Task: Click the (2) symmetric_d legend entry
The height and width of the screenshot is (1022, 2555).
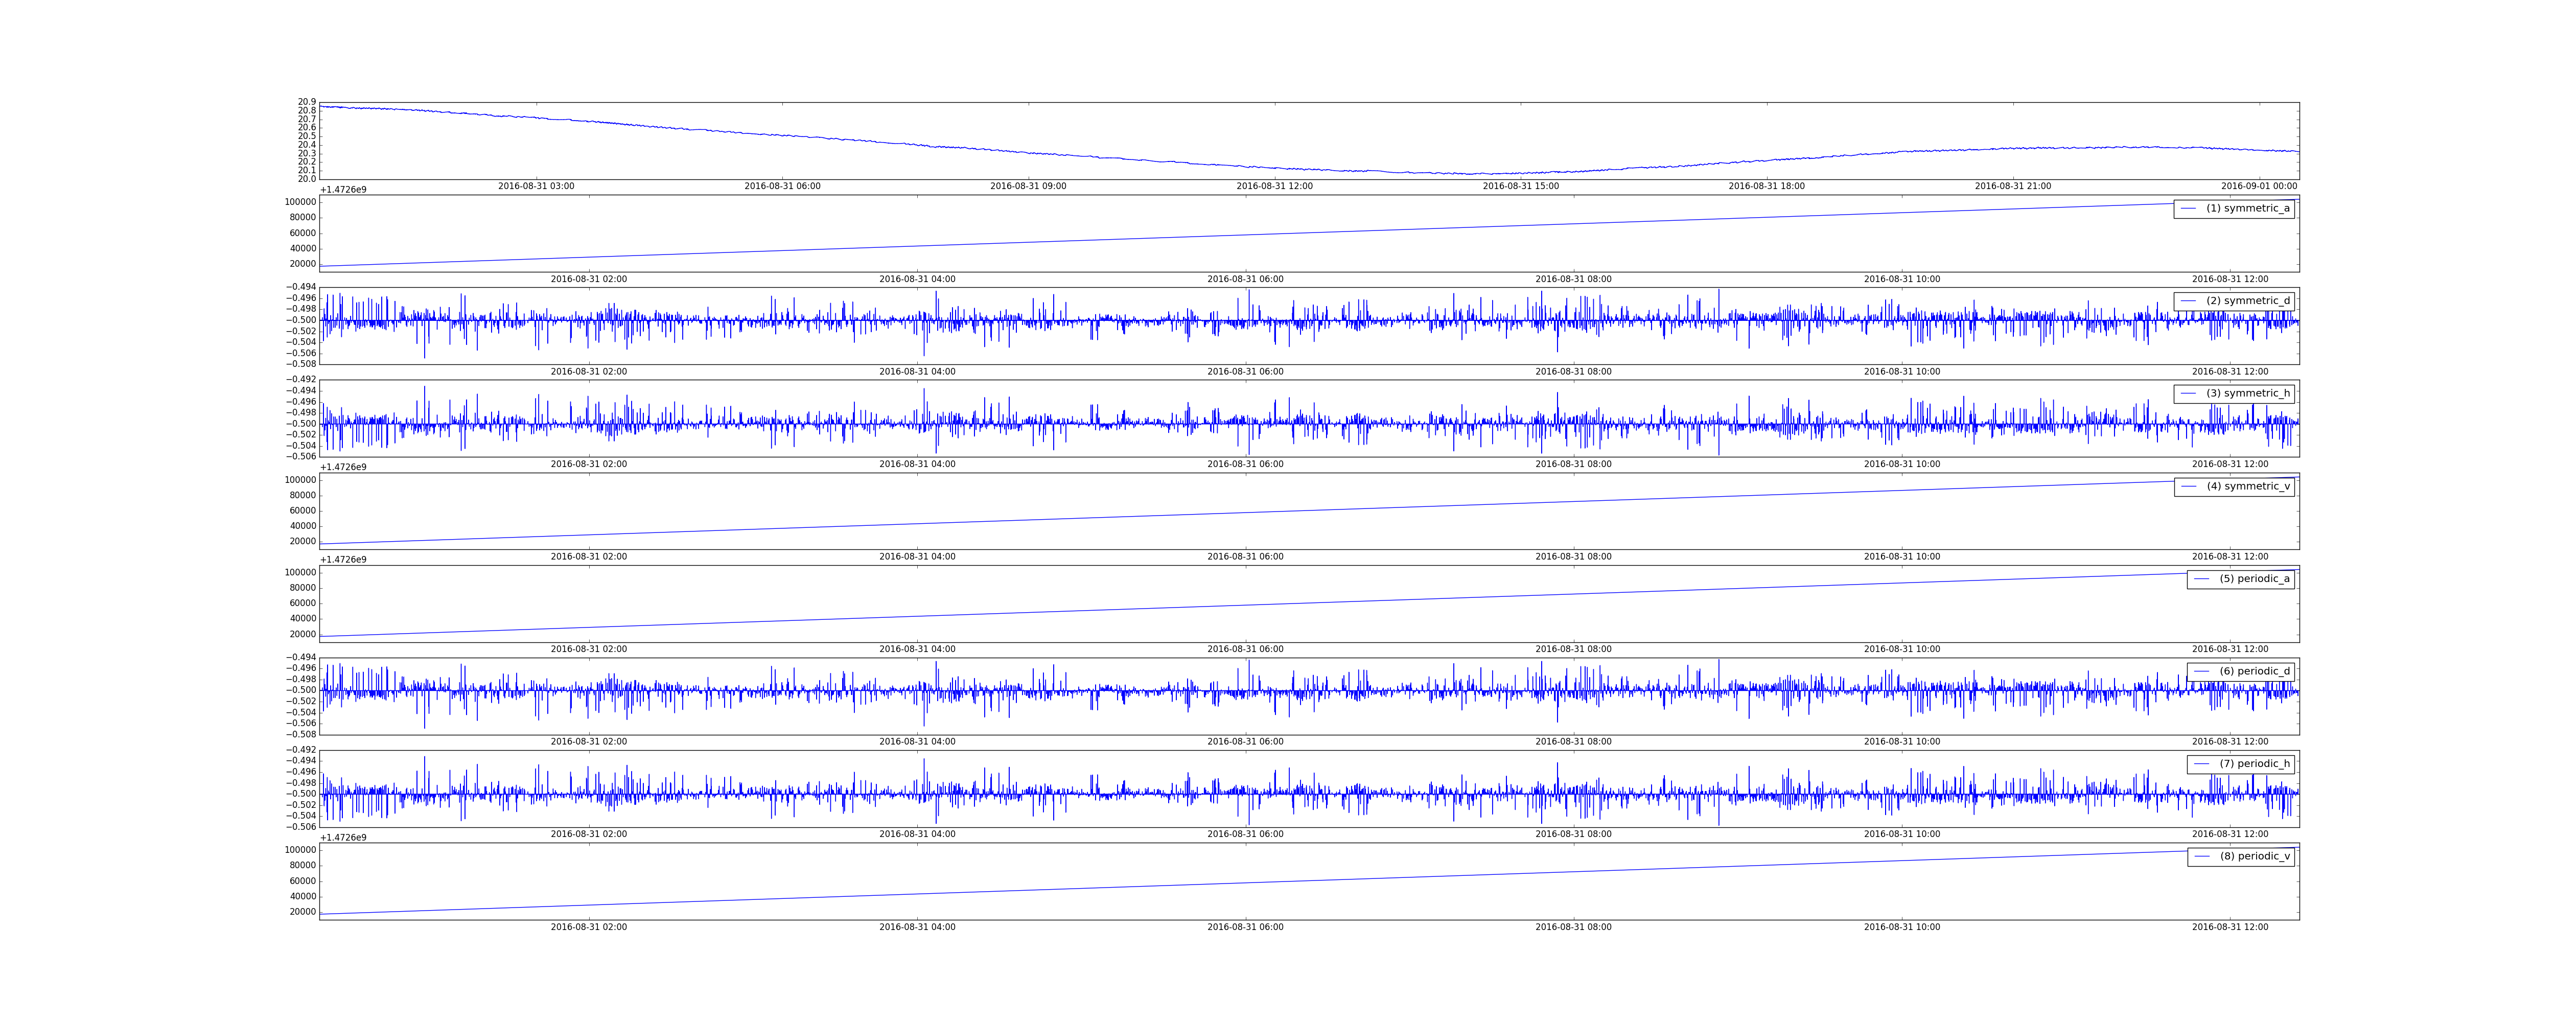Action: pos(2234,300)
